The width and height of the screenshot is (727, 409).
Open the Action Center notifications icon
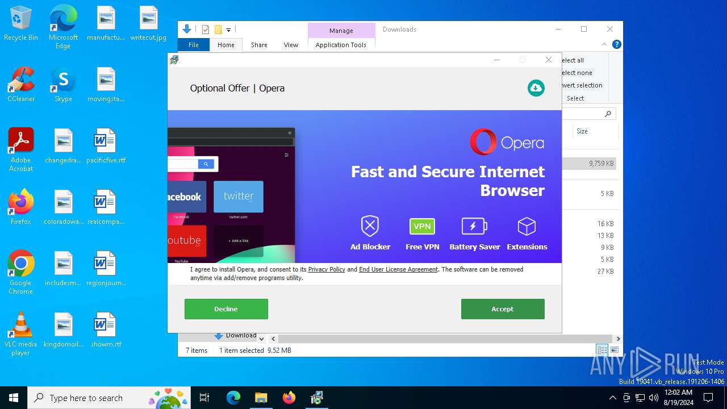pos(708,398)
